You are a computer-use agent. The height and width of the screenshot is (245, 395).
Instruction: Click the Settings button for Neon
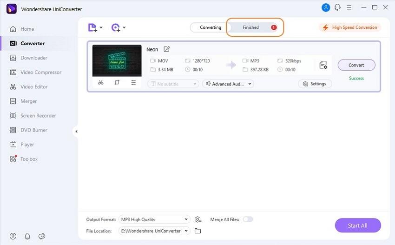click(x=315, y=84)
